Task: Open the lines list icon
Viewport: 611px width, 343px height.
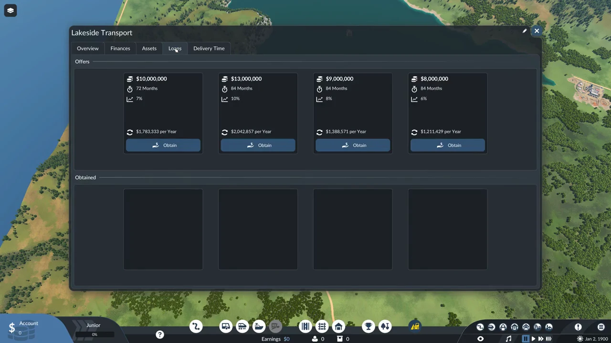Action: coord(480,327)
